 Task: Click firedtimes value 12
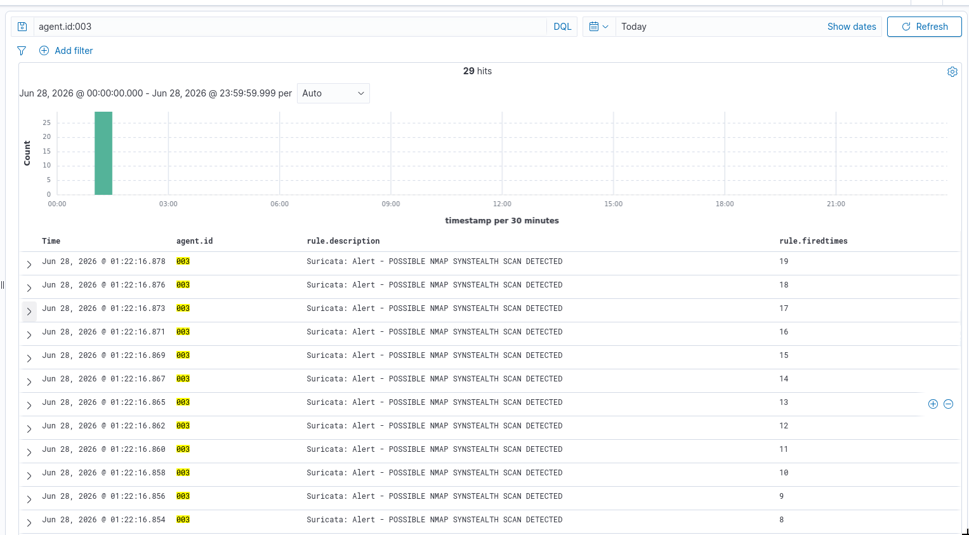click(784, 426)
